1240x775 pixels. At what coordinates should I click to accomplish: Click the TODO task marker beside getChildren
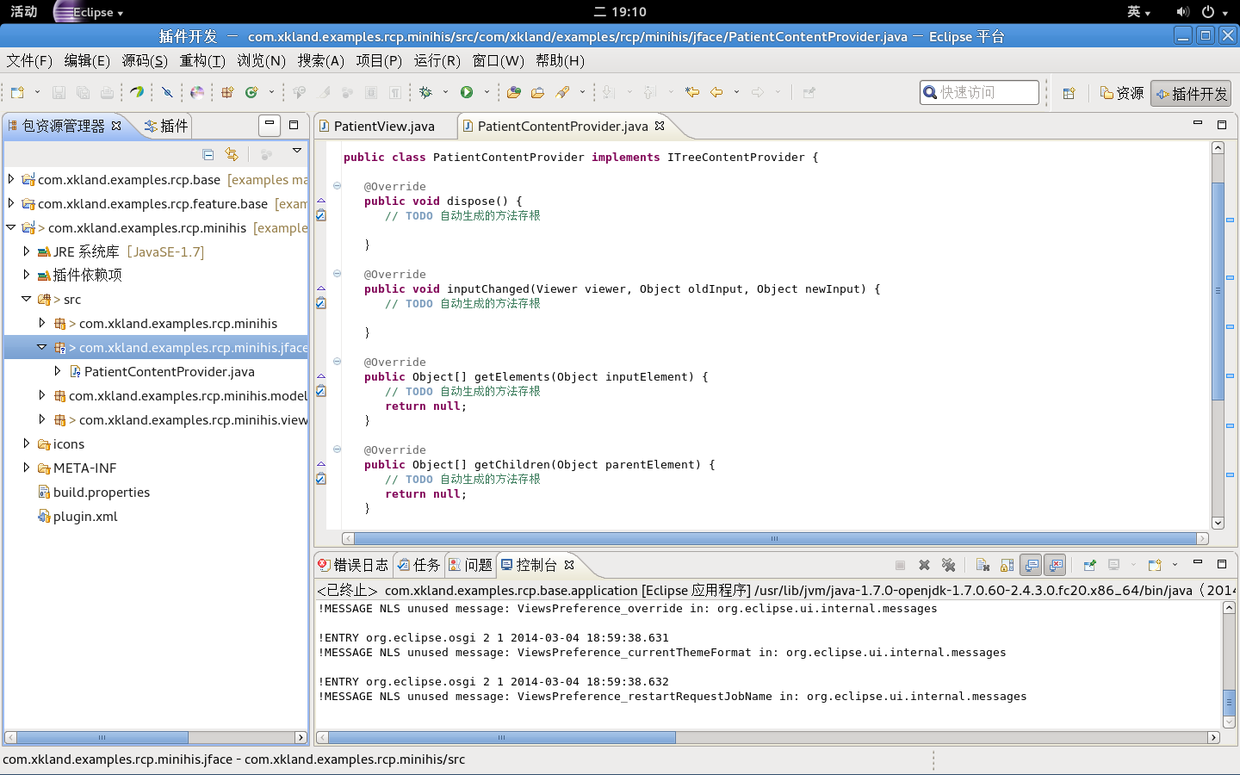click(x=321, y=479)
